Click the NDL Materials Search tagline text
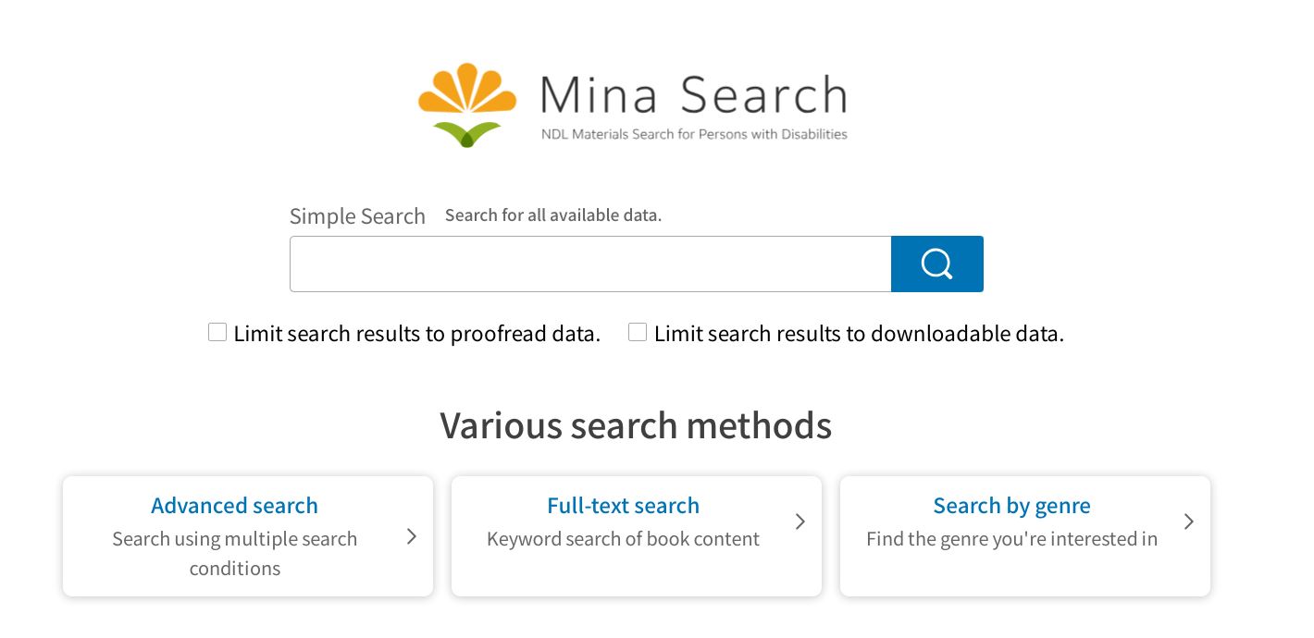Viewport: 1314px width, 638px height. coord(692,134)
